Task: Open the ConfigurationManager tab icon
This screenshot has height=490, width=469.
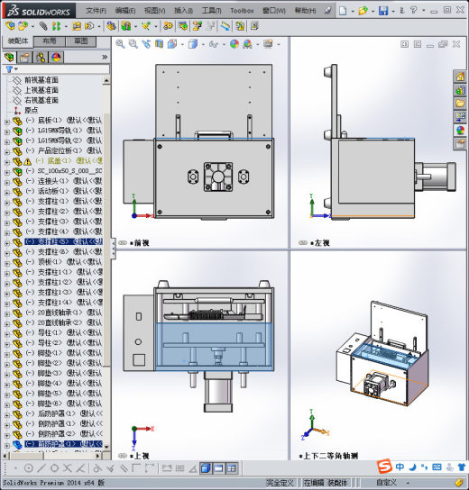Action: (41, 58)
